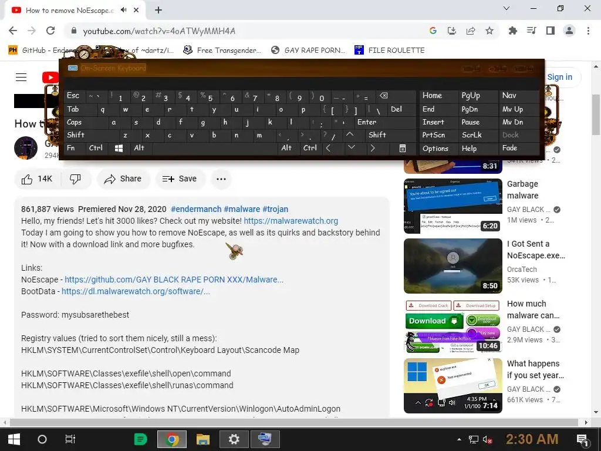This screenshot has width=601, height=451.
Task: Click the right arrow key on on-screen keyboard
Action: coord(373,148)
